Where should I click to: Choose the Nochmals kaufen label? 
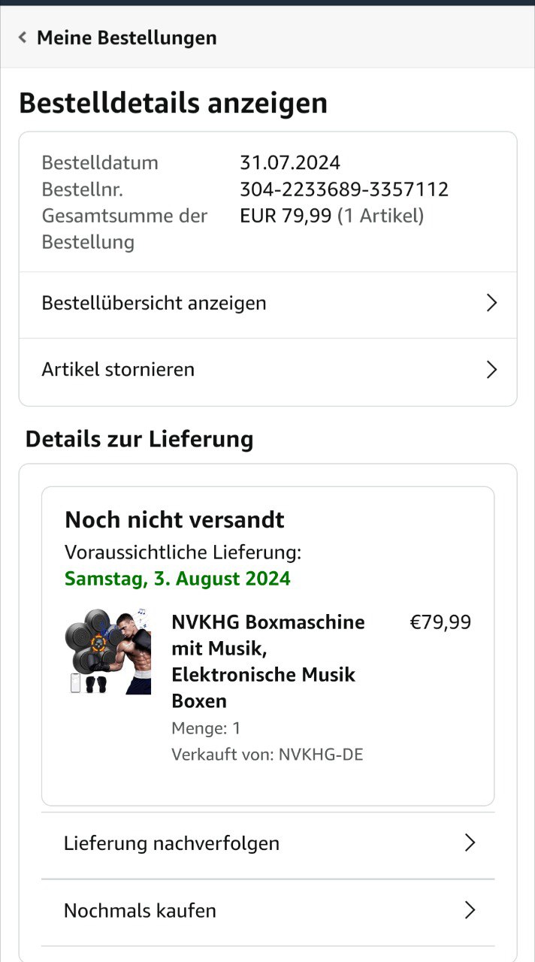pyautogui.click(x=140, y=911)
